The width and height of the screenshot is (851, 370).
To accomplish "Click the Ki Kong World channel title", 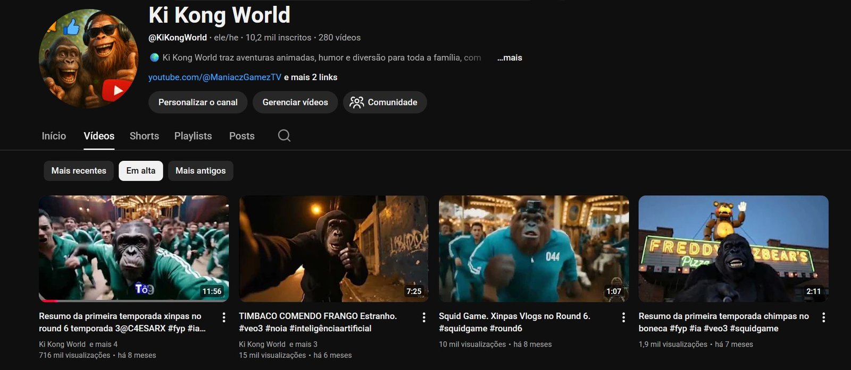I will [x=219, y=15].
